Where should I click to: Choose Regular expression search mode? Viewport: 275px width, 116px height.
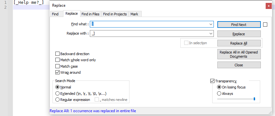pos(57,100)
